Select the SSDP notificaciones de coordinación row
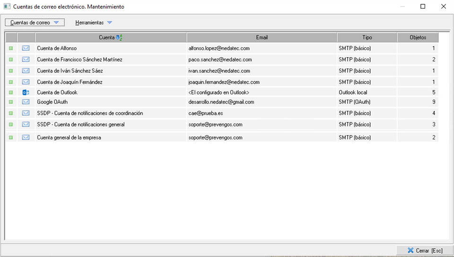The height and width of the screenshot is (257, 454). tap(90, 113)
